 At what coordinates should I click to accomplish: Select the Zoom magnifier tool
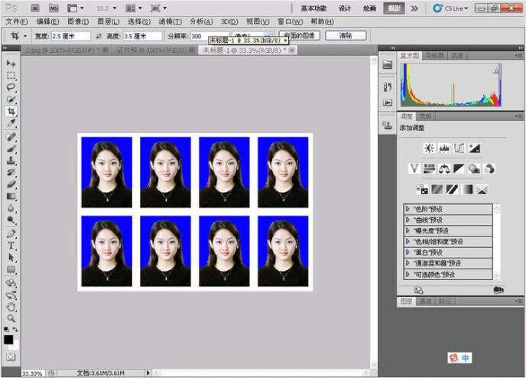click(x=11, y=318)
